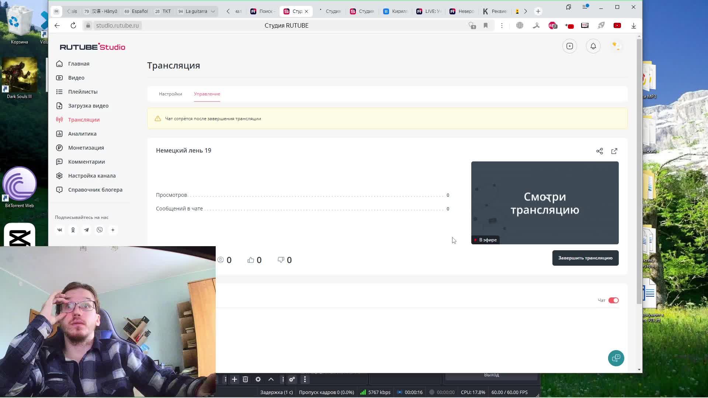
Task: Expand the tab group dropdown arrow
Action: [x=213, y=11]
